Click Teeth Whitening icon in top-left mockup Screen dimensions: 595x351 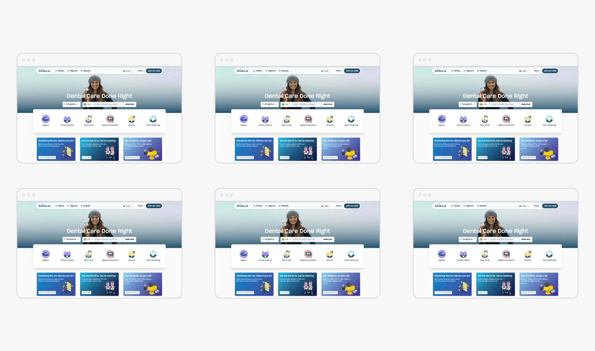tap(153, 119)
